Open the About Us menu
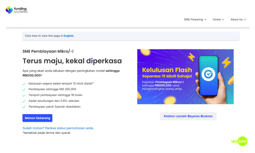This screenshot has width=255, height=153. (236, 20)
